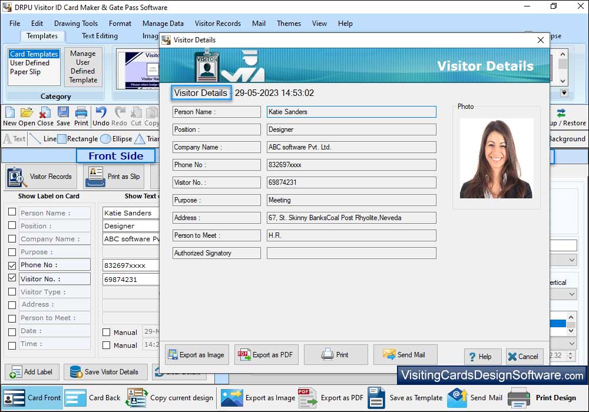Open the Visitor Records menu
This screenshot has height=412, width=589.
(218, 24)
